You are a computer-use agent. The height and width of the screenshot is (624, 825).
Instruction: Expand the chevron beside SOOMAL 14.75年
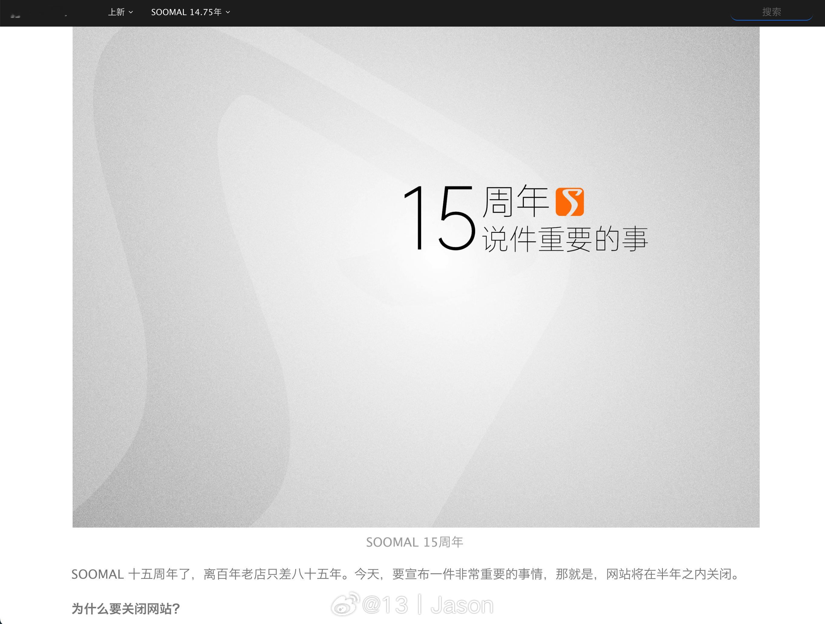(228, 12)
